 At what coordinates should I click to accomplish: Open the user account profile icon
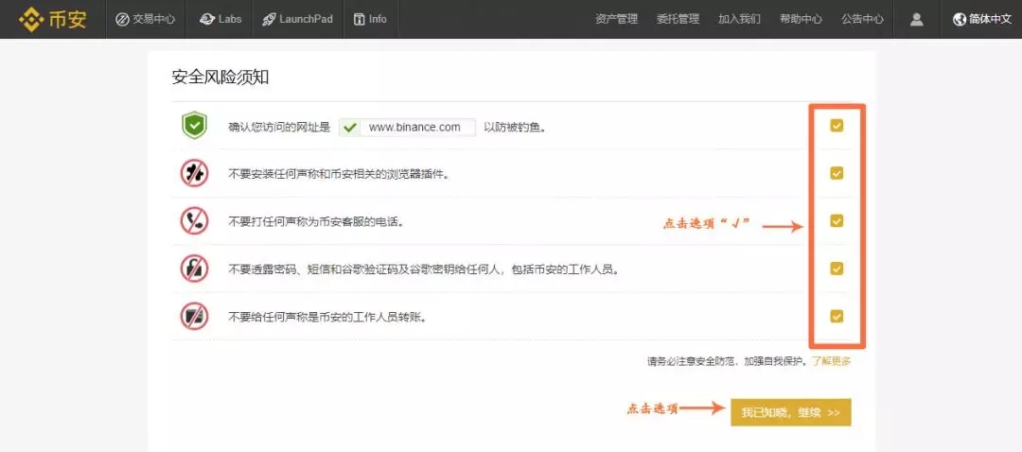pyautogui.click(x=916, y=20)
